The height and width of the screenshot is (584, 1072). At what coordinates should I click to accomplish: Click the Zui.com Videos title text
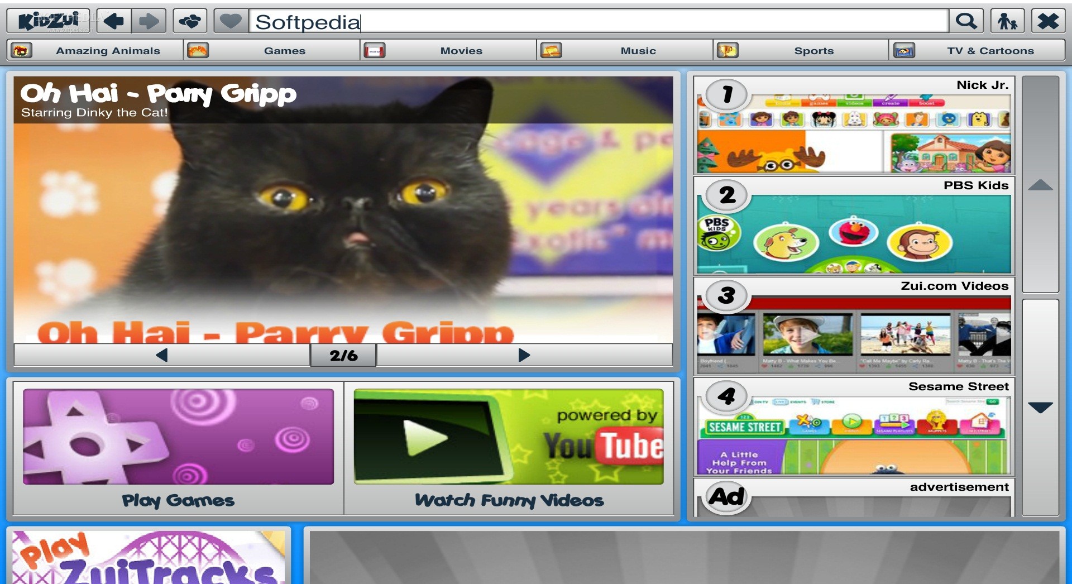click(x=955, y=286)
